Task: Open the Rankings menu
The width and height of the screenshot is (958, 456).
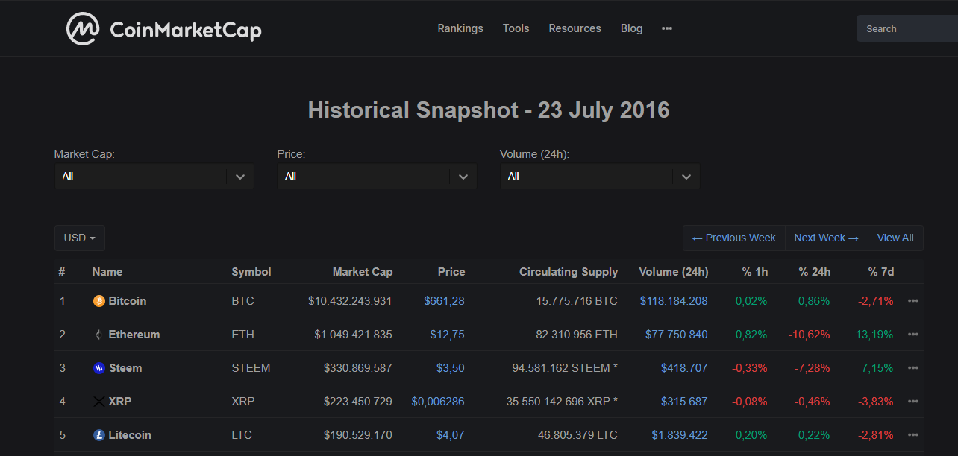Action: 460,28
